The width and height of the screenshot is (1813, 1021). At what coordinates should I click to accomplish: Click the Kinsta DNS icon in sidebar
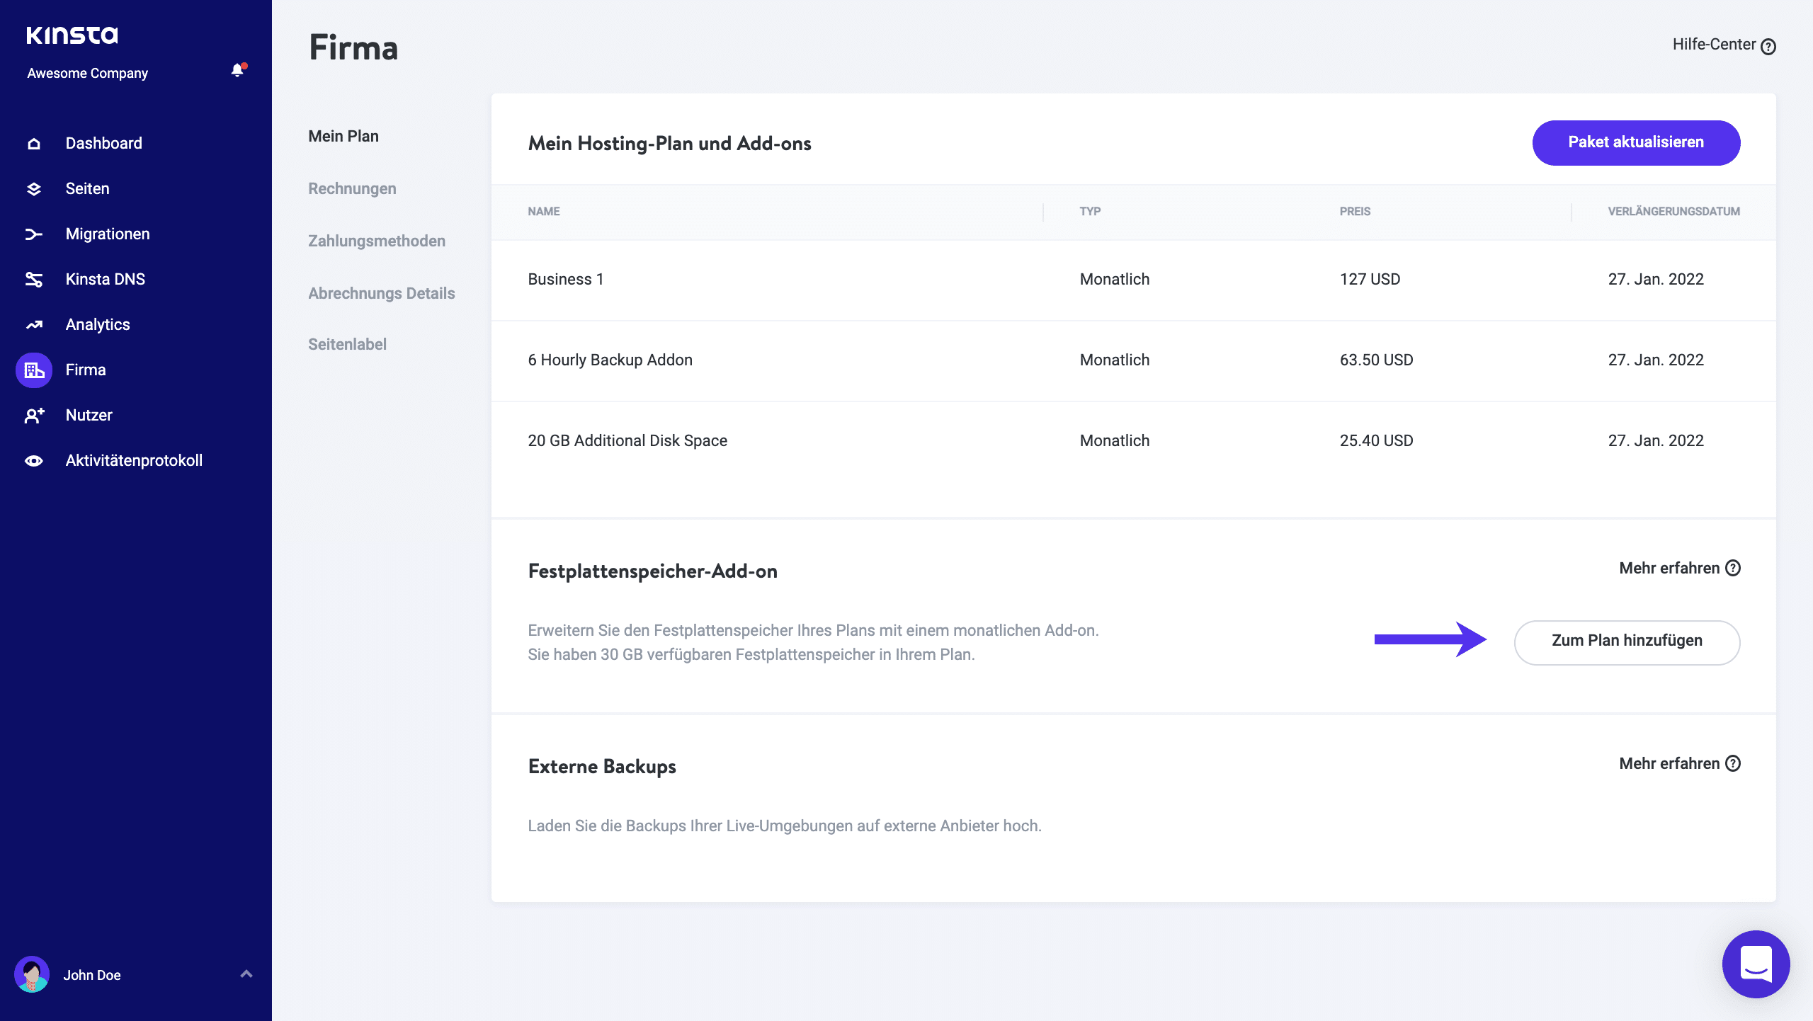(x=33, y=279)
